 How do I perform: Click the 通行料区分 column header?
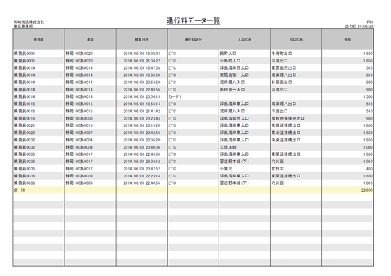[193, 39]
